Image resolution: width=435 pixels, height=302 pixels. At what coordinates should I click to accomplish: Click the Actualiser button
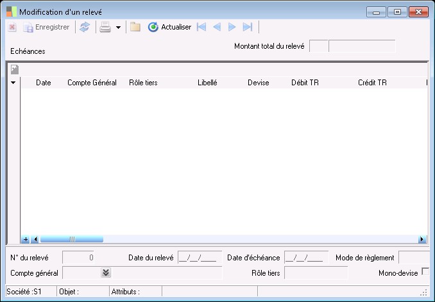(170, 27)
